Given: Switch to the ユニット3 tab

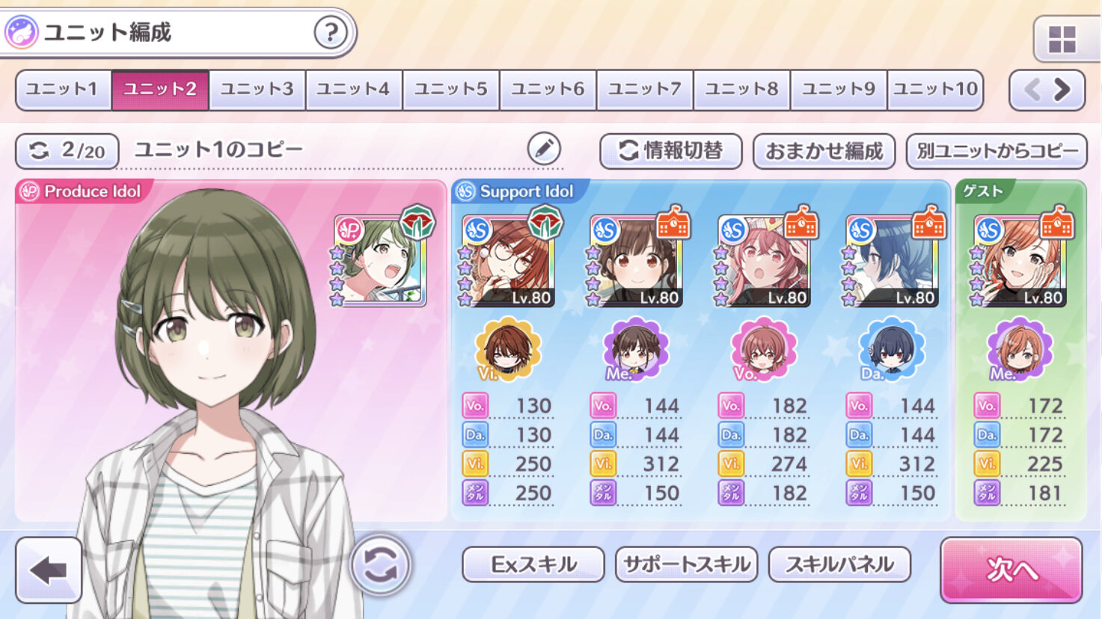Looking at the screenshot, I should point(257,90).
